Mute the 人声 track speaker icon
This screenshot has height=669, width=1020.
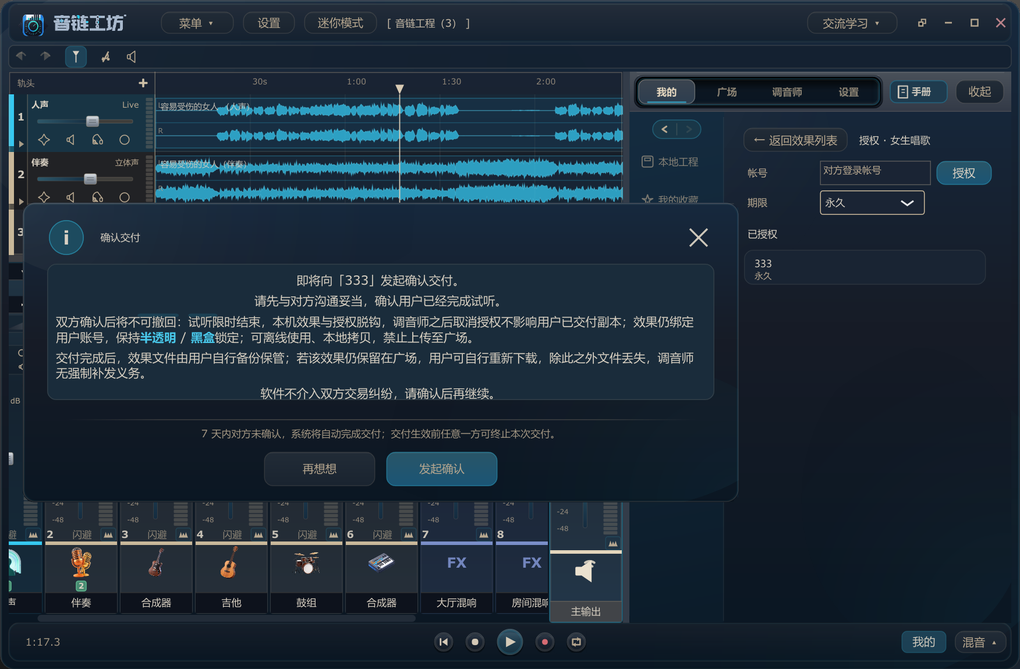(x=70, y=140)
